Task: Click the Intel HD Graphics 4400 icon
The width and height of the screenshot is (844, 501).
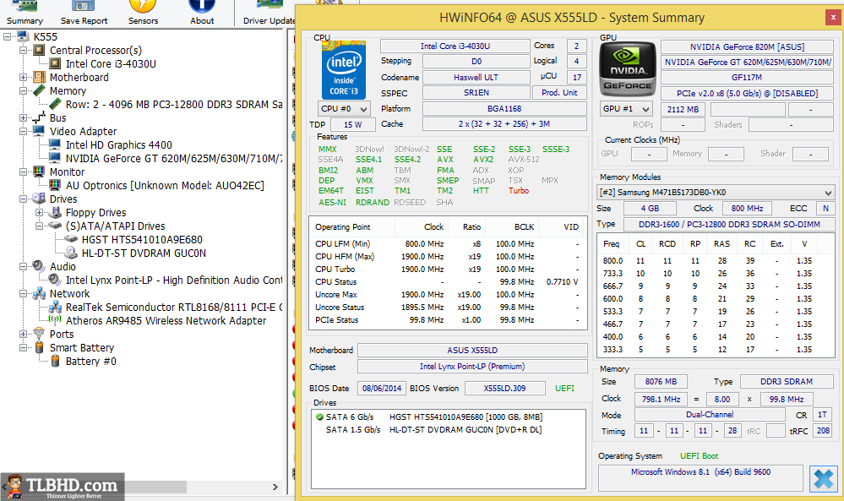Action: pos(55,144)
